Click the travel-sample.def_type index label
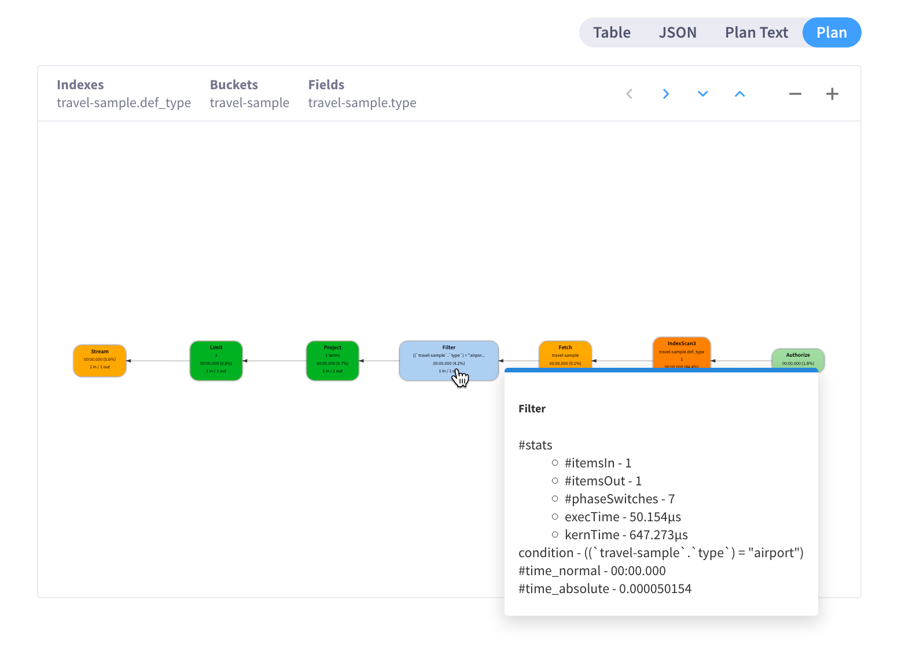This screenshot has width=898, height=651. (124, 103)
